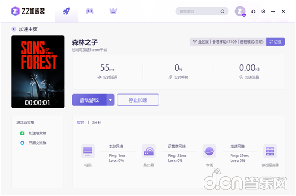
Task: Click the 00:00:01 acceleration timer
Action: pos(38,103)
